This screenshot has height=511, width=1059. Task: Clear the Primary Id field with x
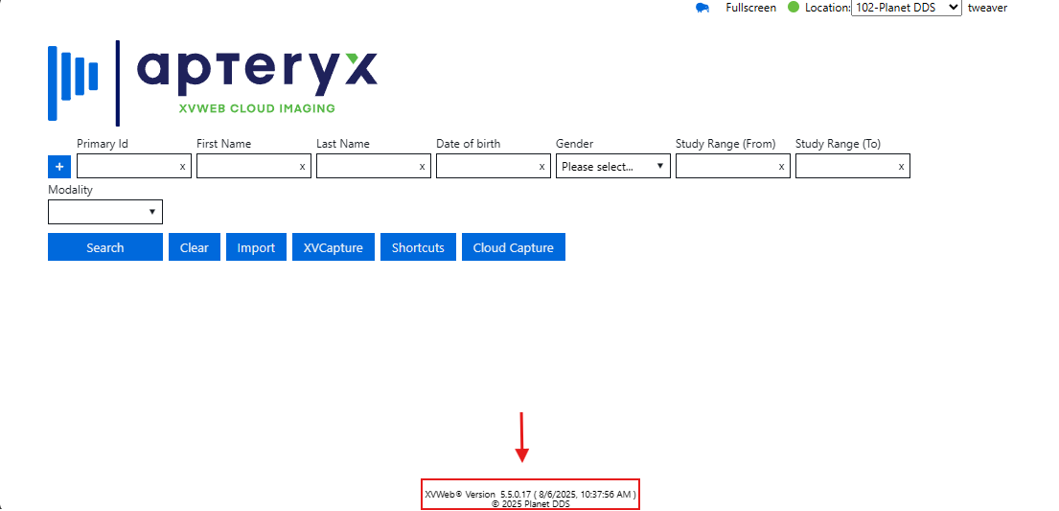click(182, 167)
